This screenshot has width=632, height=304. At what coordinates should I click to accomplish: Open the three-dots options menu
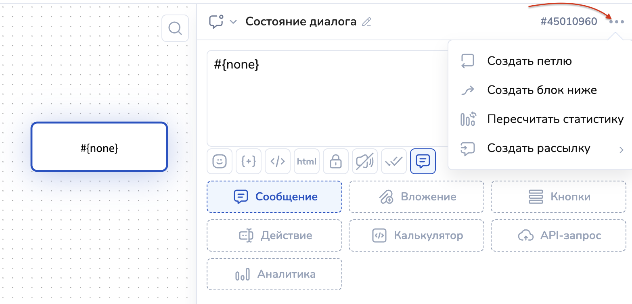tap(617, 22)
